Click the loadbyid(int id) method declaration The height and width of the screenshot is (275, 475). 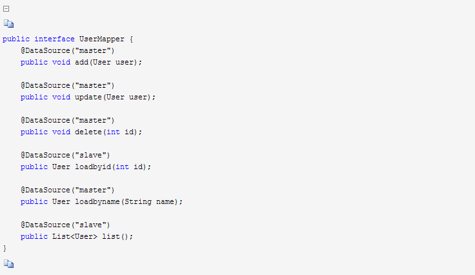click(86, 167)
